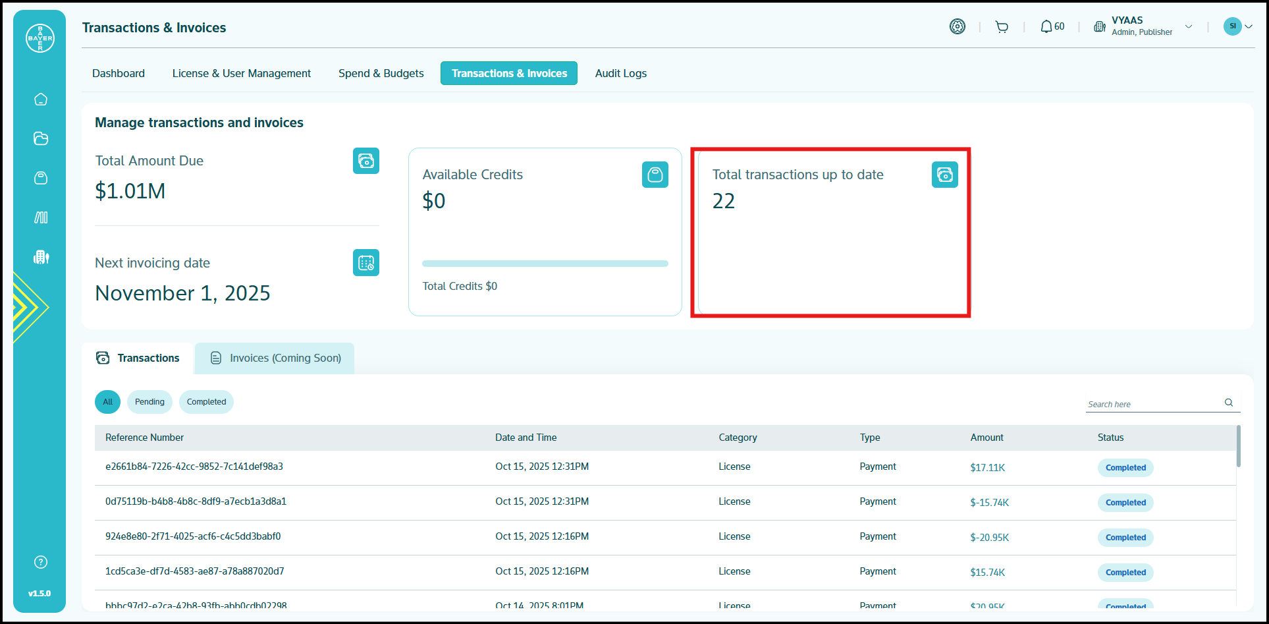Click the Available Credits progress bar
This screenshot has height=624, width=1269.
click(x=545, y=264)
